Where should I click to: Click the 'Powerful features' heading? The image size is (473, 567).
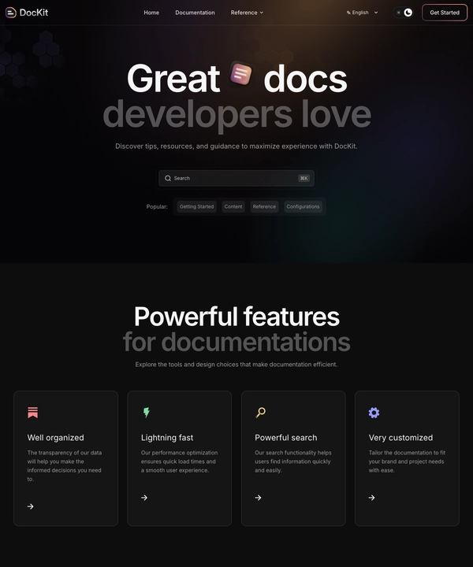[x=236, y=317]
